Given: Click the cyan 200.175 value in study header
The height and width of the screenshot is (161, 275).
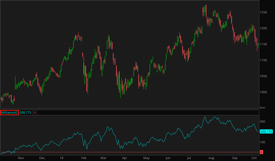Looking at the screenshot, I should [26, 113].
